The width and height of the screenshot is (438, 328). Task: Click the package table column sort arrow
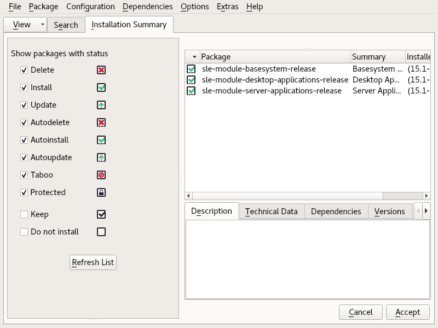194,57
